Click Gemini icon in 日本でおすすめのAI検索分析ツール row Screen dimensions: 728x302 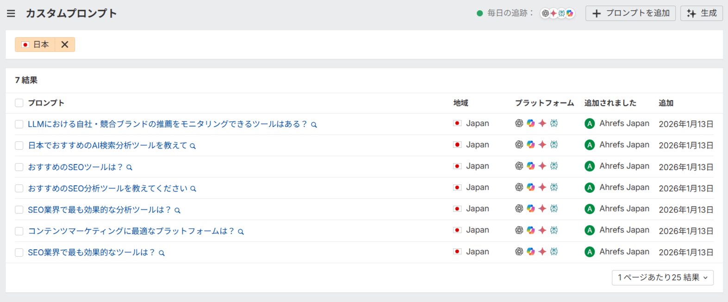tap(542, 145)
